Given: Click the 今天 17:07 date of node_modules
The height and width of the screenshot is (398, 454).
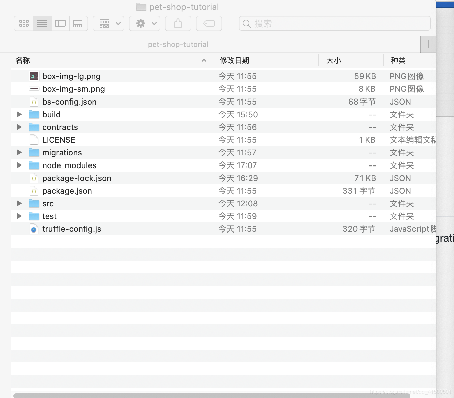Looking at the screenshot, I should [238, 165].
